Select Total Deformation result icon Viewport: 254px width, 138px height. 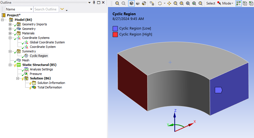pos(34,87)
